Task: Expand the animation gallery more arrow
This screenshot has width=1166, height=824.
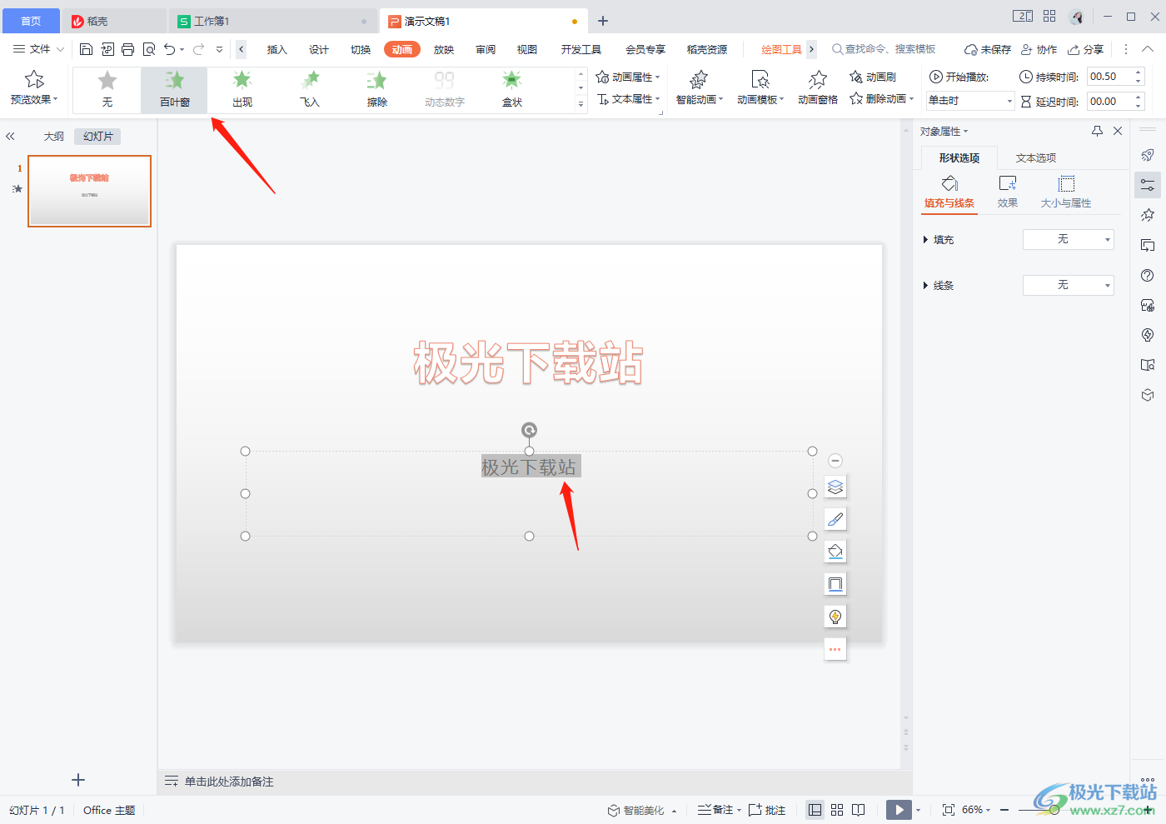Action: coord(581,104)
